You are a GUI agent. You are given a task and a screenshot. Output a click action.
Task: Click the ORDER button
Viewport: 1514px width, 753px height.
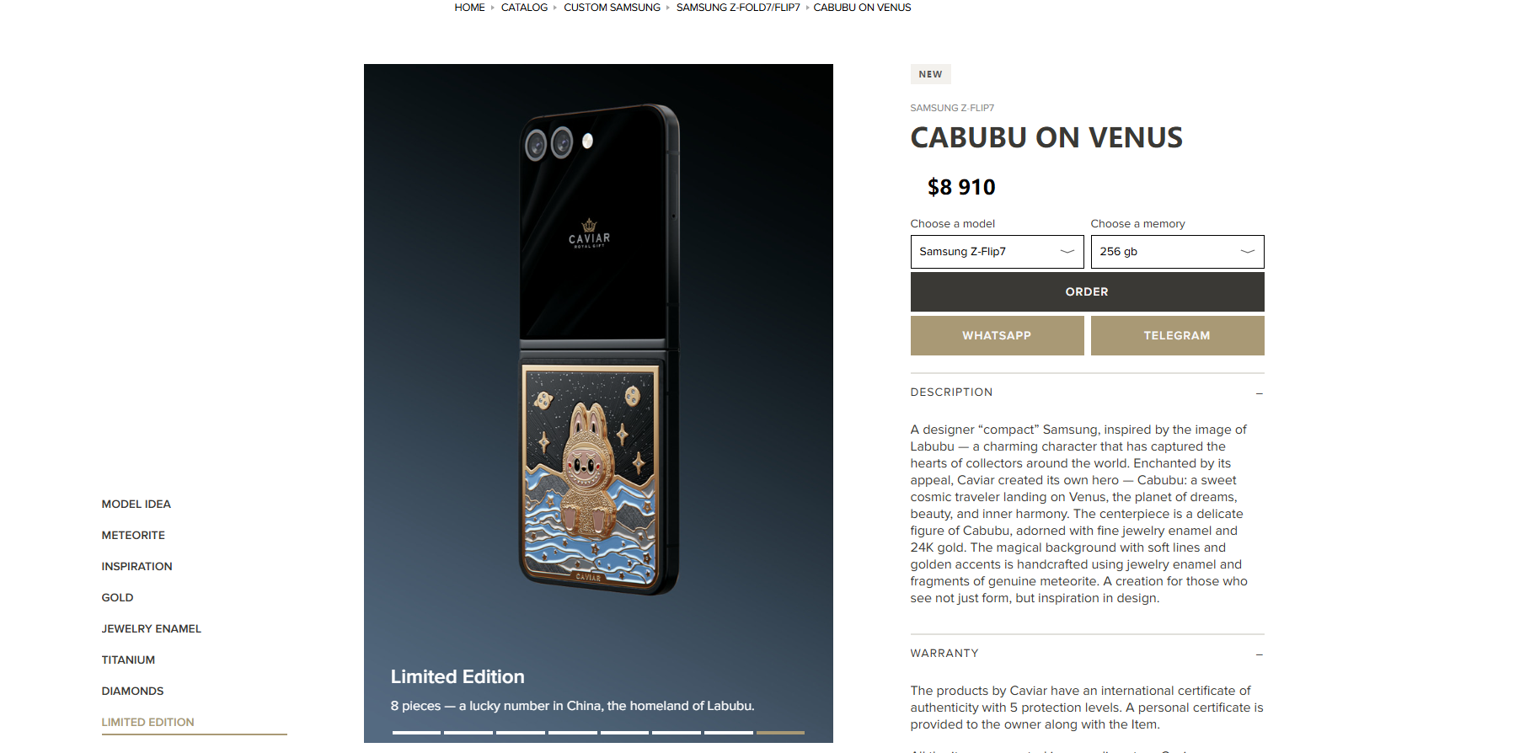click(x=1087, y=291)
